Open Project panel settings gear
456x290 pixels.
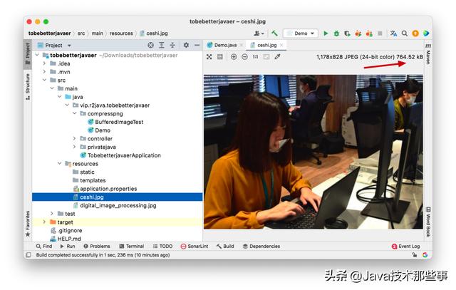pyautogui.click(x=186, y=45)
